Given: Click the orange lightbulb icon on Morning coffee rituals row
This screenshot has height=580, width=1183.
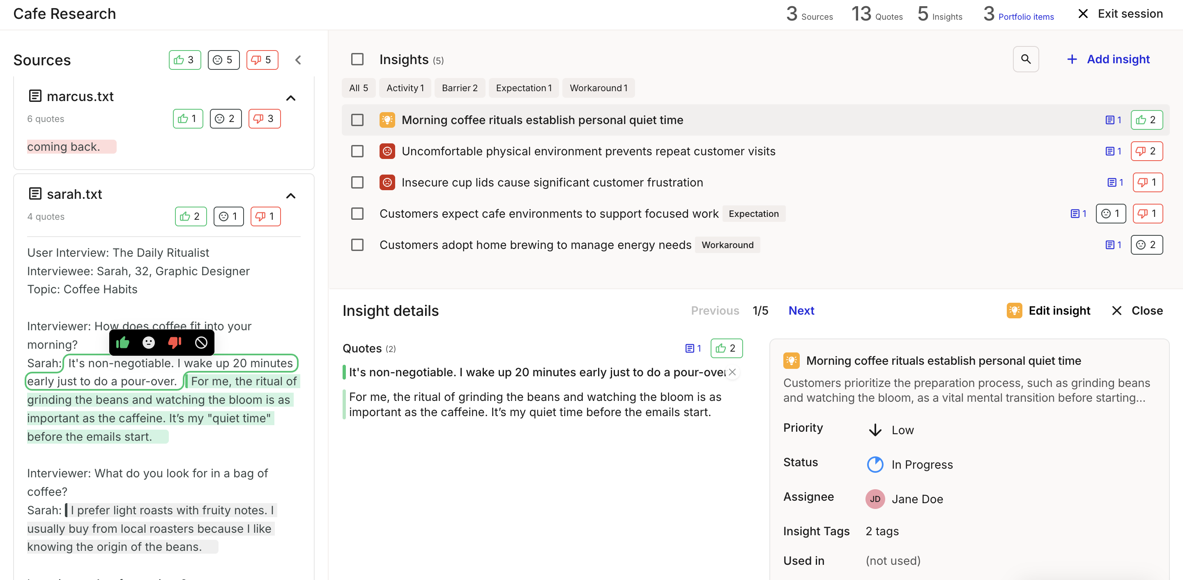Looking at the screenshot, I should 387,120.
